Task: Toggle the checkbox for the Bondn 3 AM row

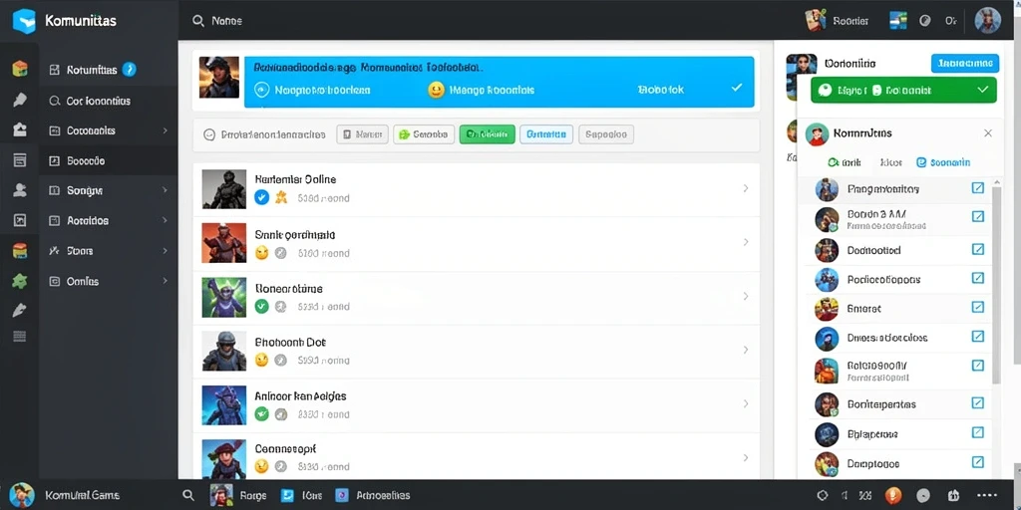Action: point(977,216)
